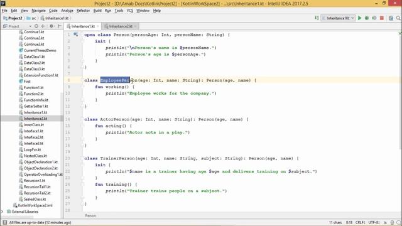
Task: Collapse training() function fold marker line 24
Action: pyautogui.click(x=82, y=185)
